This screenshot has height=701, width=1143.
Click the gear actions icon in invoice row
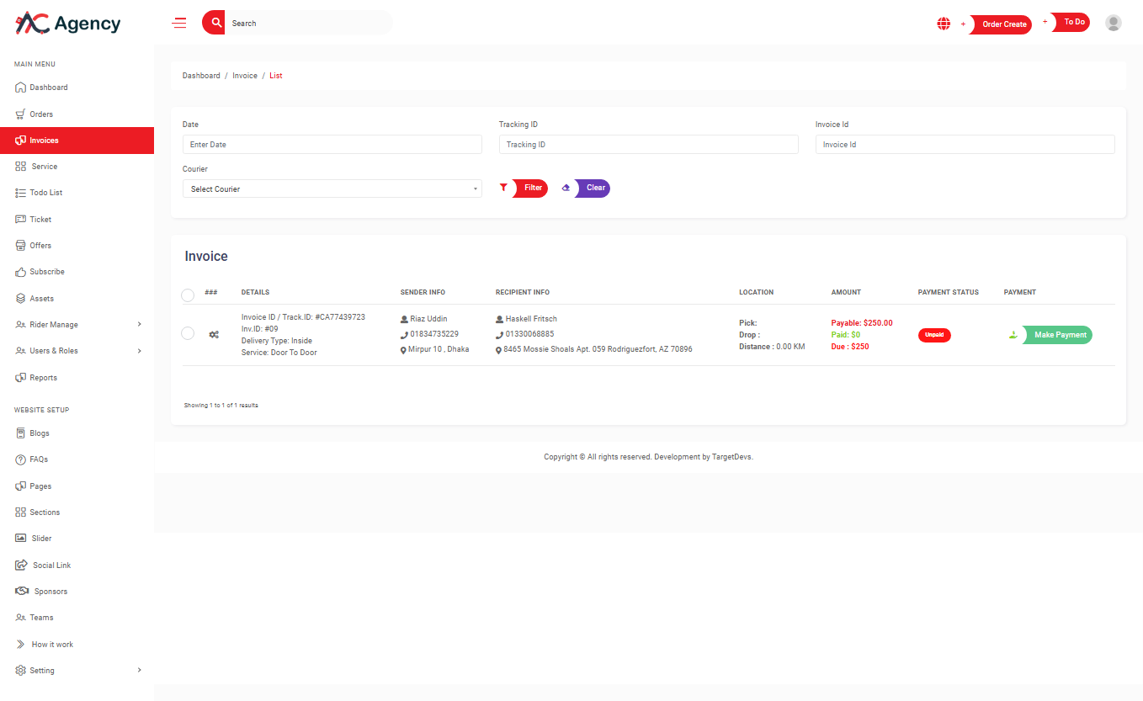tap(214, 335)
